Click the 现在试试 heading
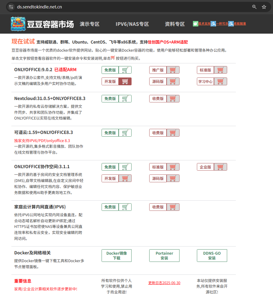 pyautogui.click(x=23, y=41)
